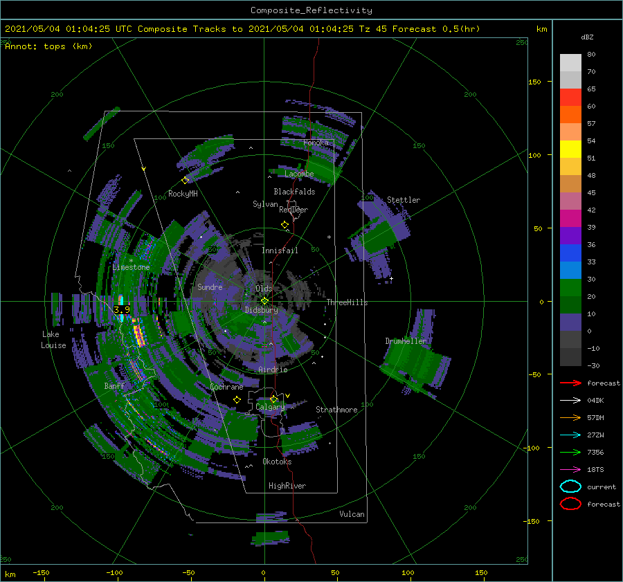This screenshot has height=582, width=623.
Task: Click the Blackfalds city label
Action: (x=294, y=192)
